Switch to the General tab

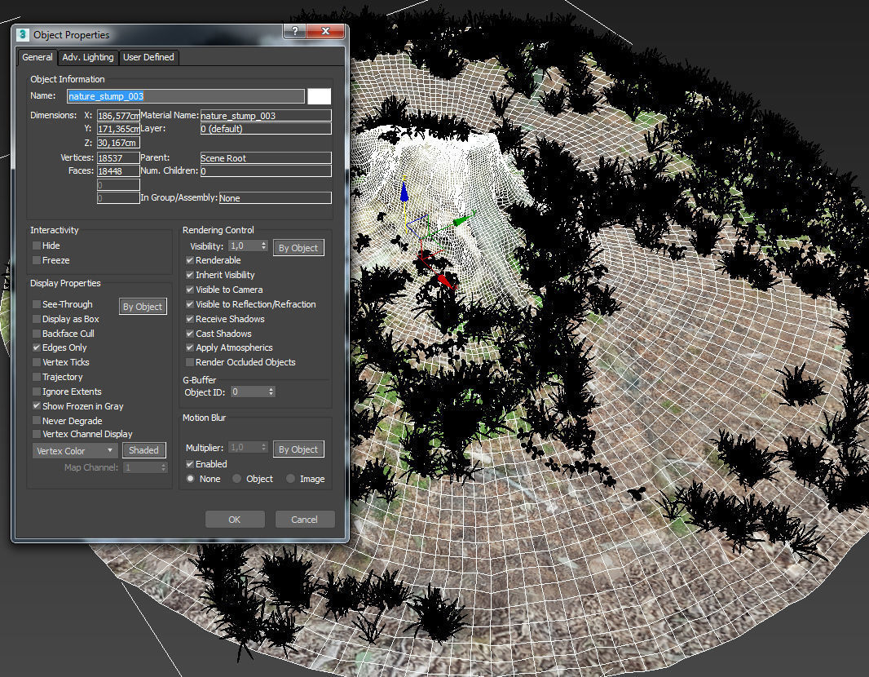[37, 57]
